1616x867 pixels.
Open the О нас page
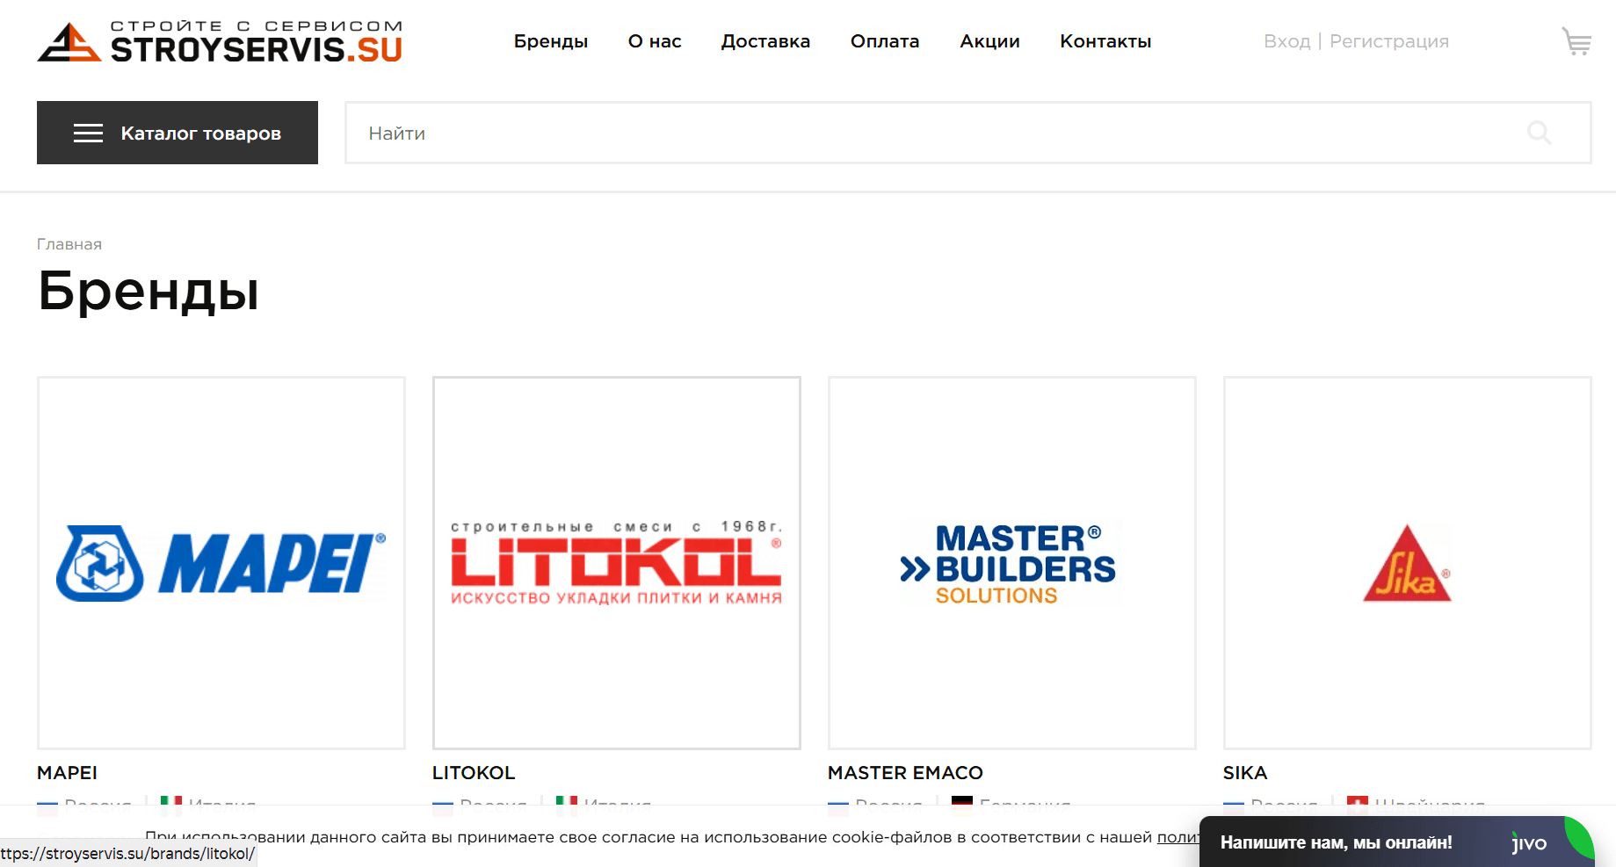coord(655,41)
